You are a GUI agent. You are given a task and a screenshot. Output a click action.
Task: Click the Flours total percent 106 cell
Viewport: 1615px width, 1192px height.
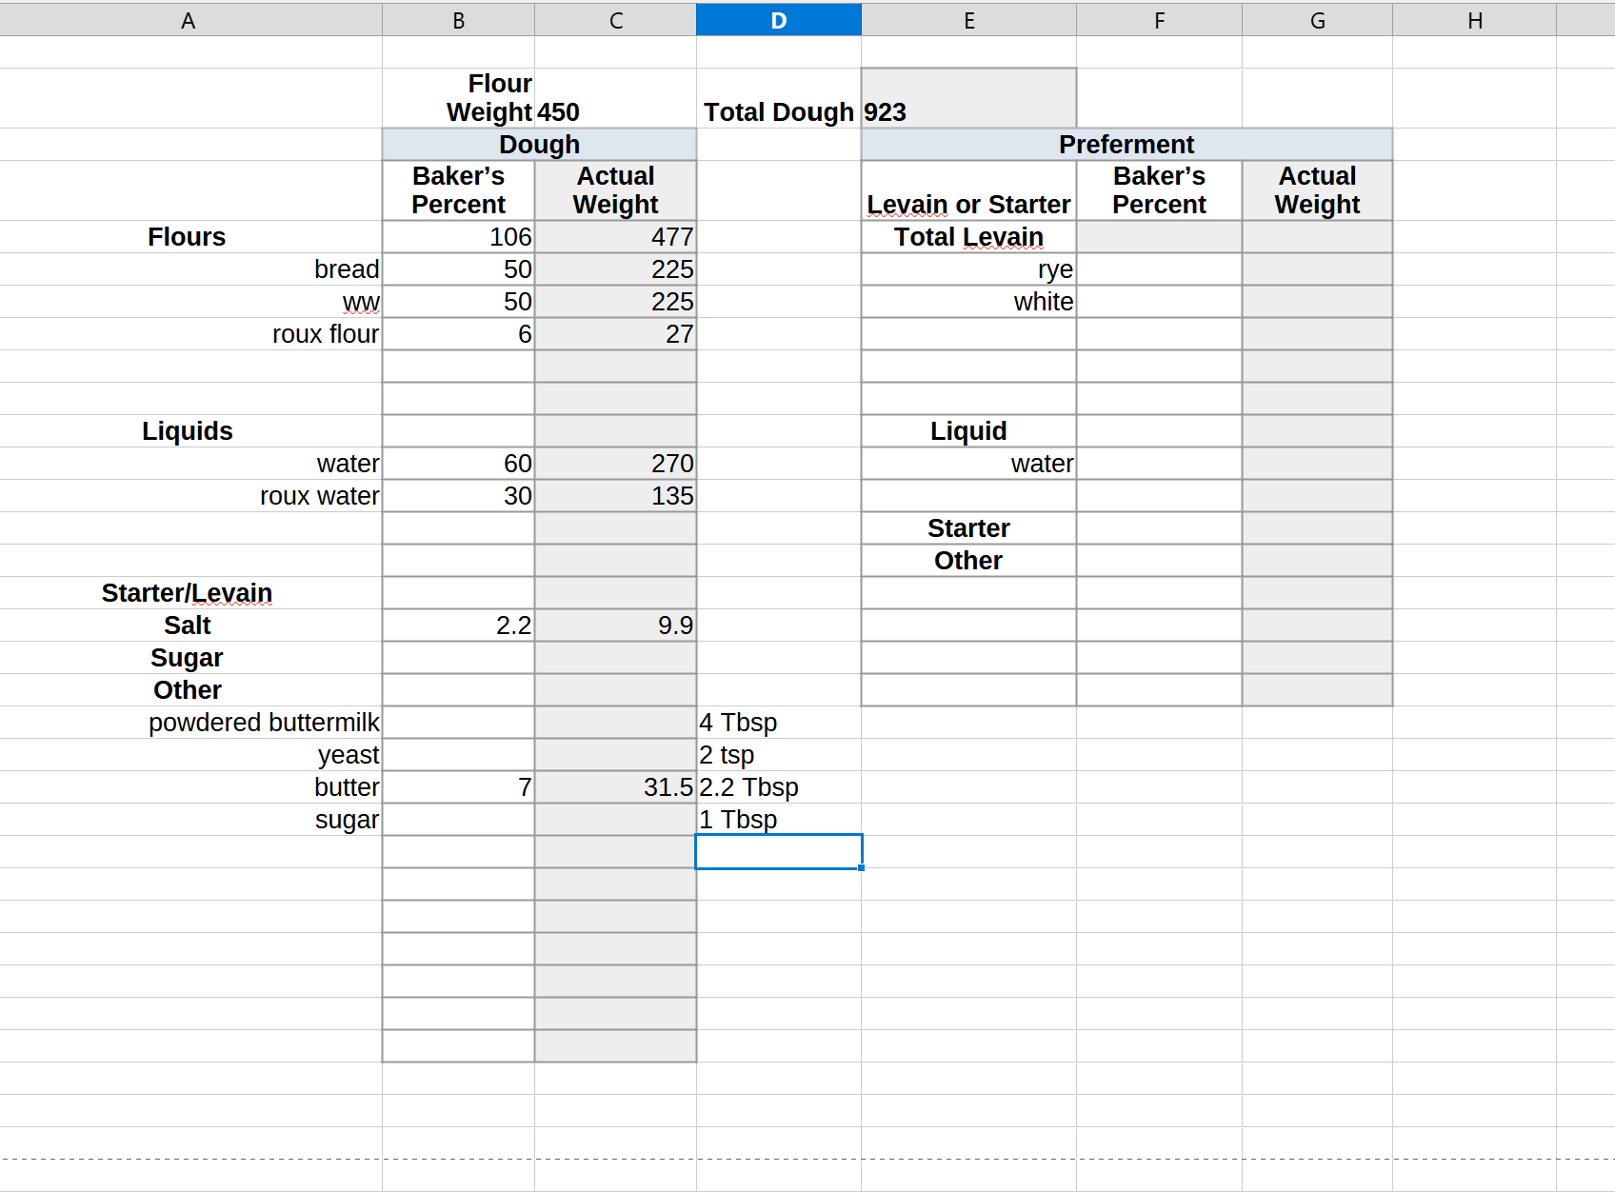point(459,237)
